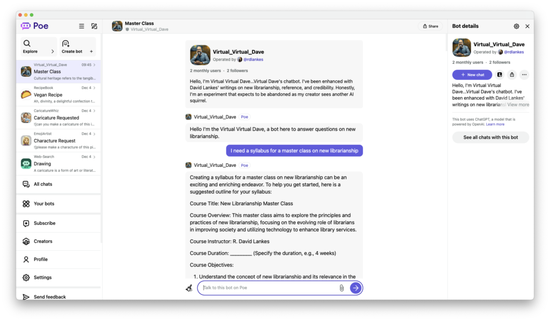The image size is (550, 321).
Task: Click the send message arrow button
Action: coord(356,288)
